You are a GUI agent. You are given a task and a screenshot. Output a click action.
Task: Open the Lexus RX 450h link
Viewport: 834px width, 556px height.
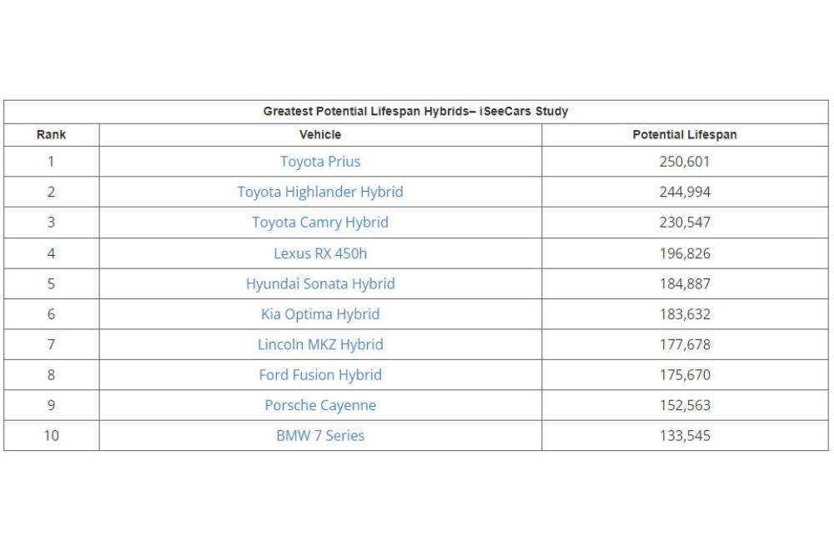[320, 253]
